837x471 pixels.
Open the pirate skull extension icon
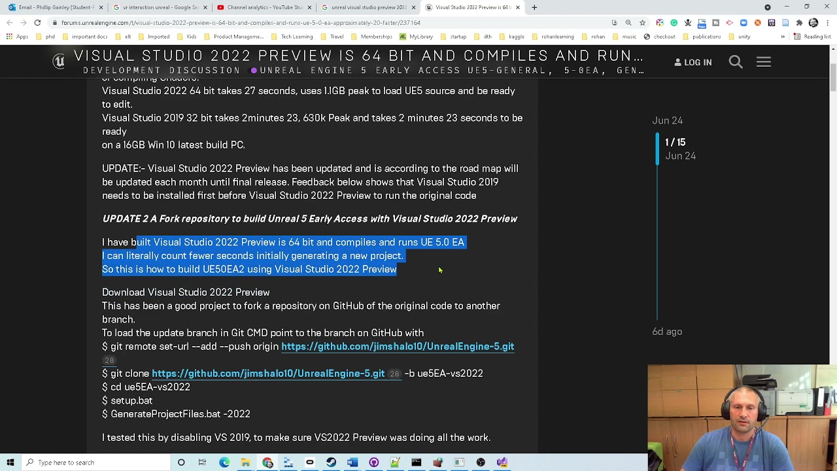(688, 23)
